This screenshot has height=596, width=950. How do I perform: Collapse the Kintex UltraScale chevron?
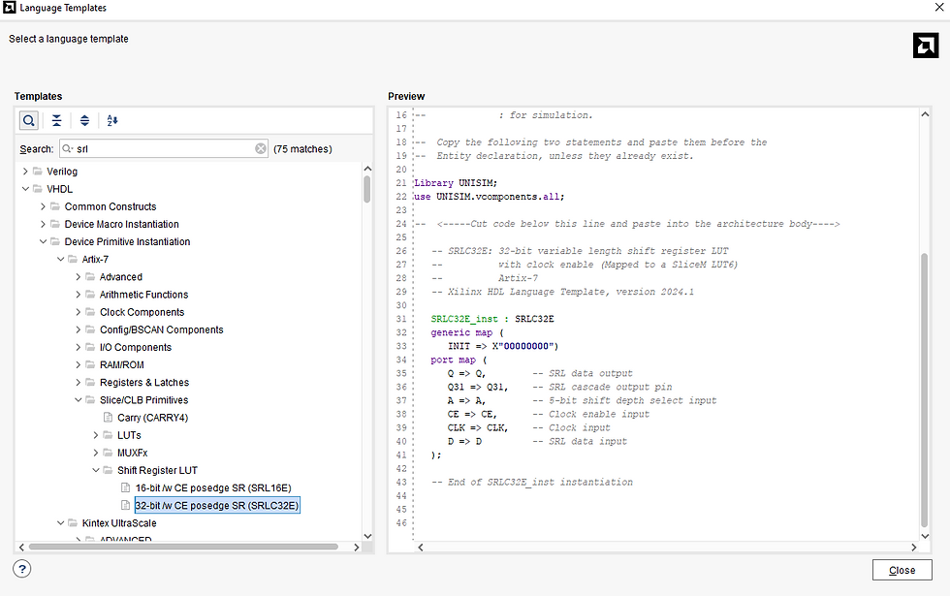[60, 522]
